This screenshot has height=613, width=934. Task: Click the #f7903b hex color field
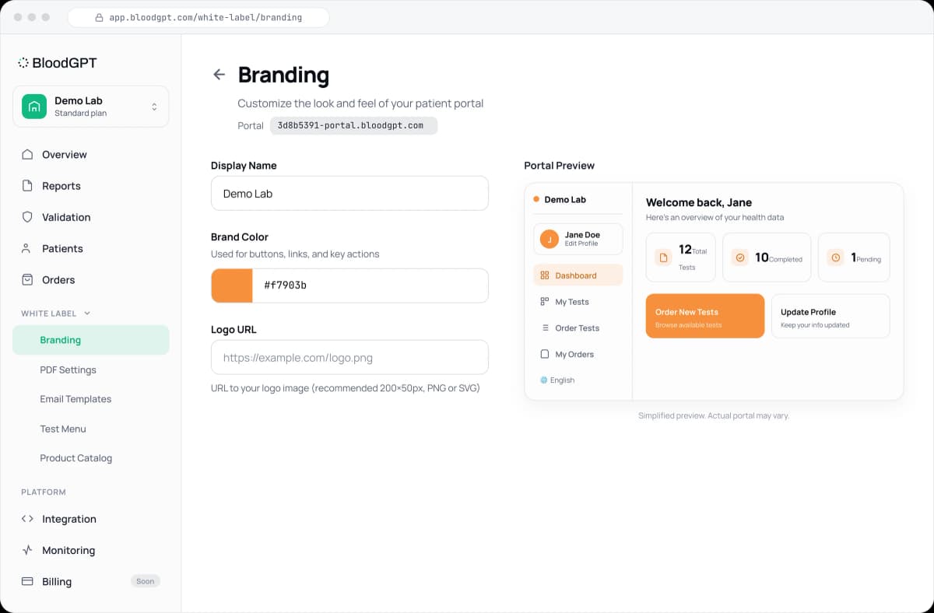[370, 285]
